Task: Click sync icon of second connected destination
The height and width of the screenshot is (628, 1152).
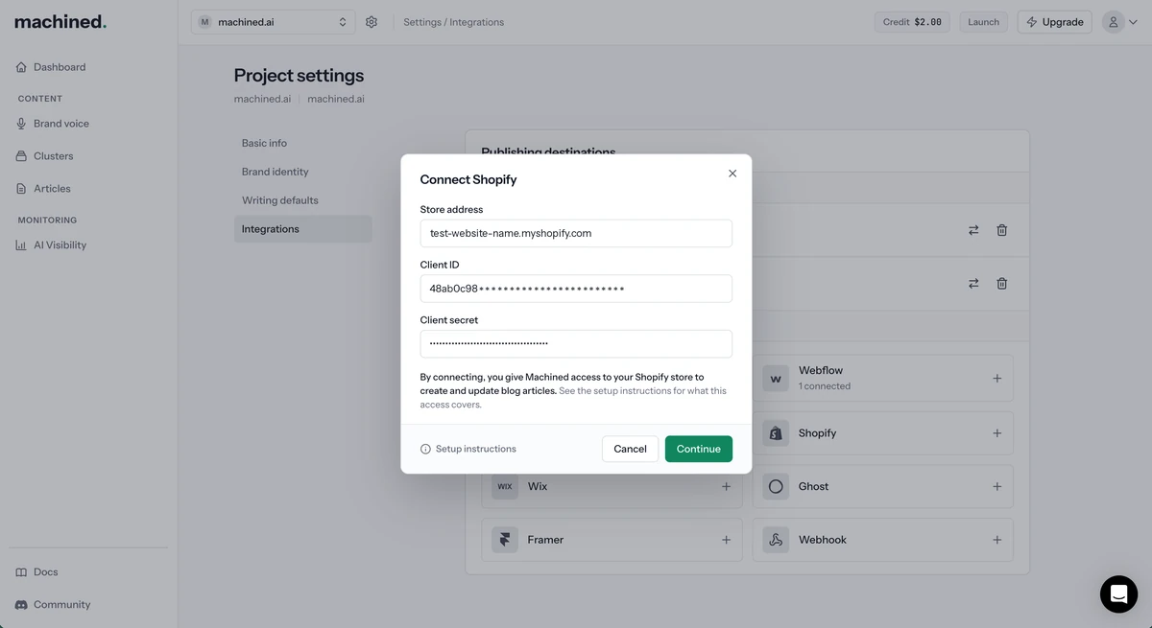Action: (973, 284)
